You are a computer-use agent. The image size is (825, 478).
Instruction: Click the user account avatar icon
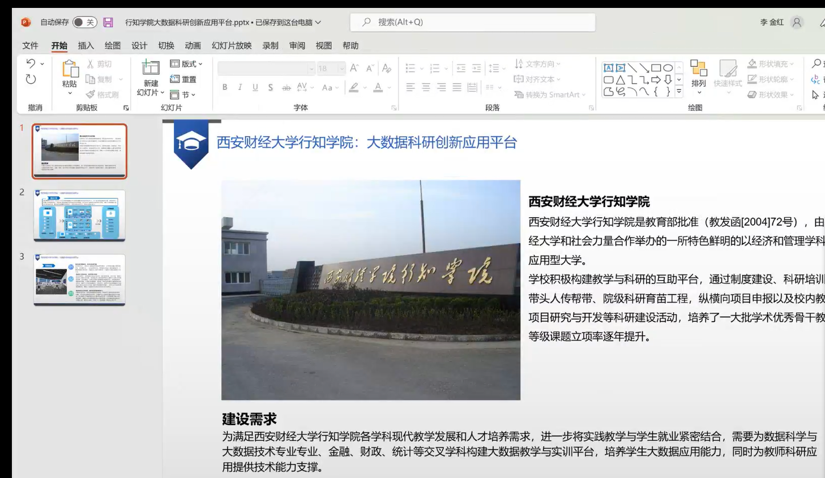tap(797, 22)
